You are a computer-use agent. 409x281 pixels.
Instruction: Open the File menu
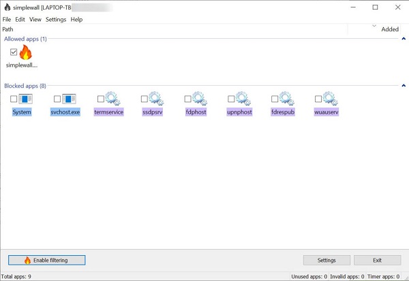[x=7, y=20]
